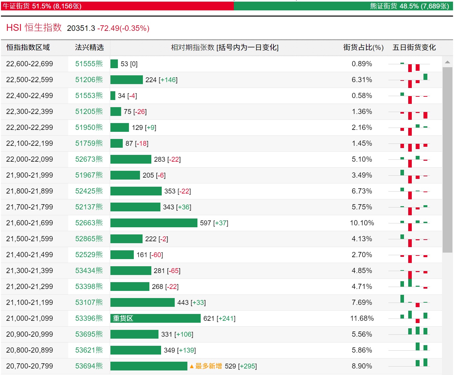
Task: Click the value 331 [+106]
Action: pos(177,334)
